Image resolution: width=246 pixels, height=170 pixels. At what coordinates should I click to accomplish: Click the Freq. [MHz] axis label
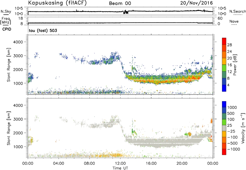coord(6,21)
